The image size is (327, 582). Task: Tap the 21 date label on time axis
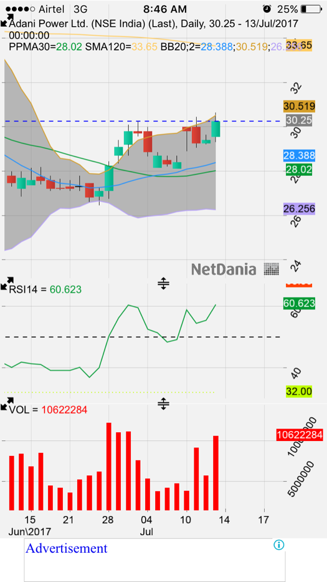click(x=70, y=519)
